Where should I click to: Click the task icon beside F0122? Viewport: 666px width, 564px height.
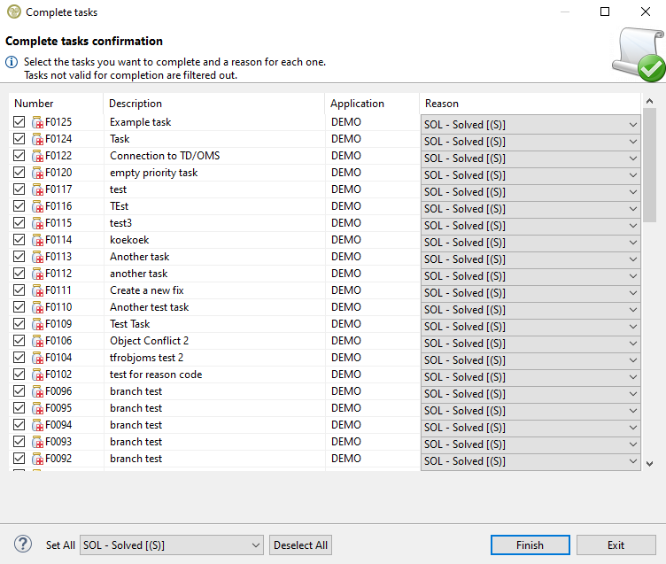[38, 156]
